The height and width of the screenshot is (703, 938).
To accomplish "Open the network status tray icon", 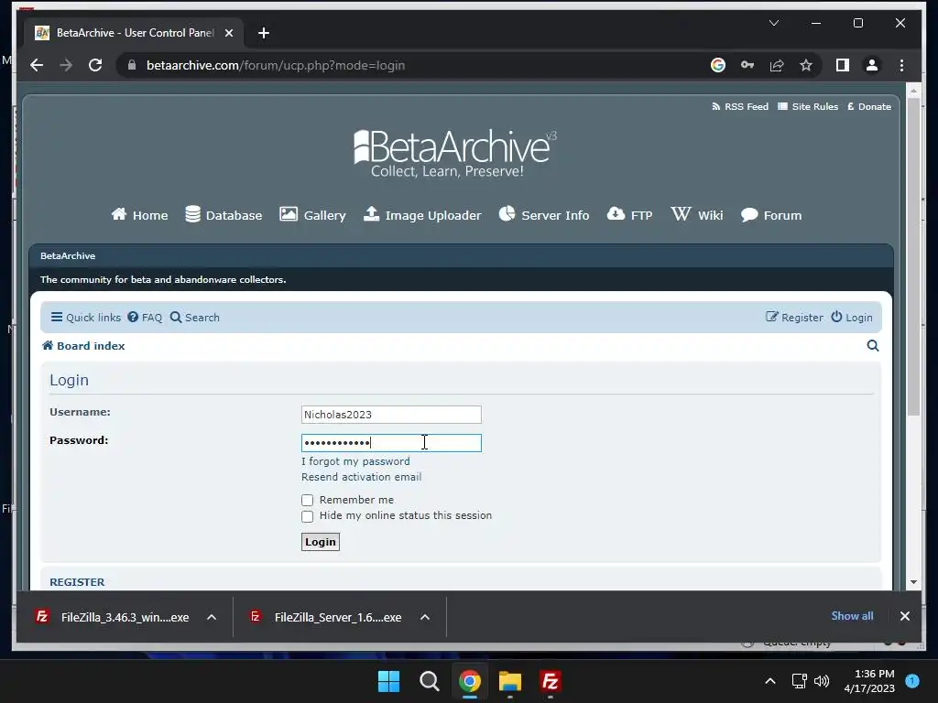I will coord(799,681).
